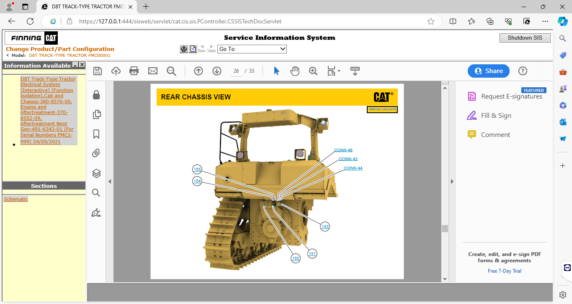The image size is (572, 304).
Task: Email the document via the envelope icon
Action: point(153,71)
